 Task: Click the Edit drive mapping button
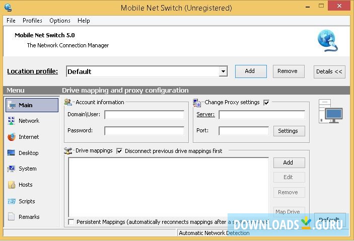[x=289, y=178]
